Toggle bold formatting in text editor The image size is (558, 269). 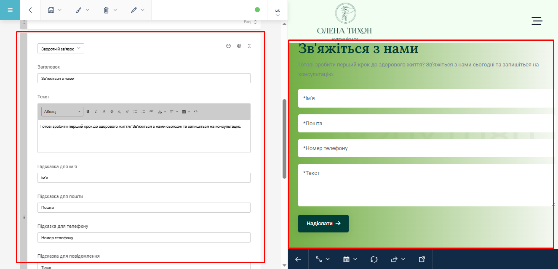point(88,111)
